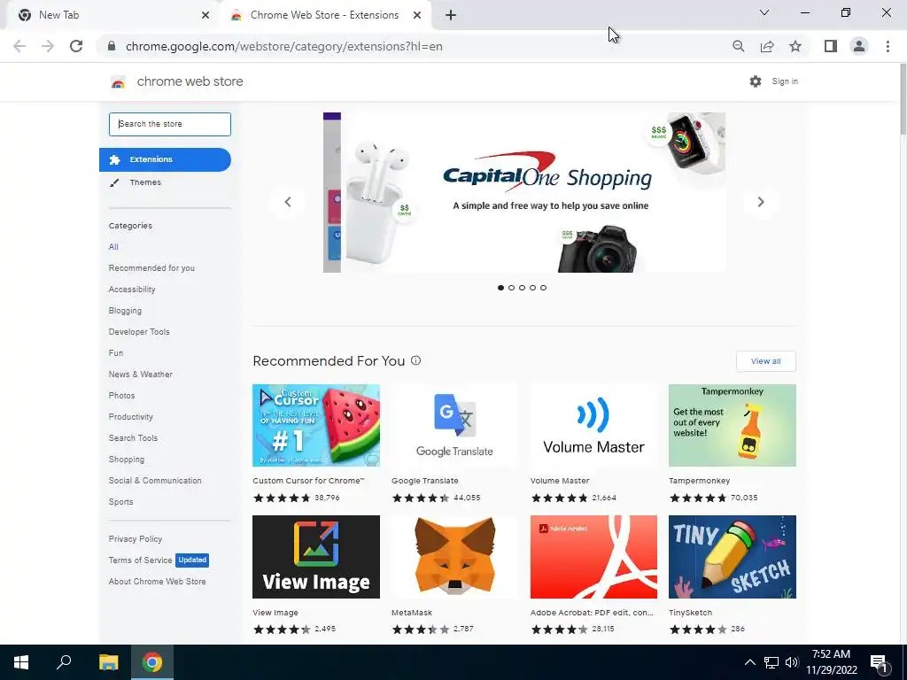Choose the Search Tools category

pos(133,438)
